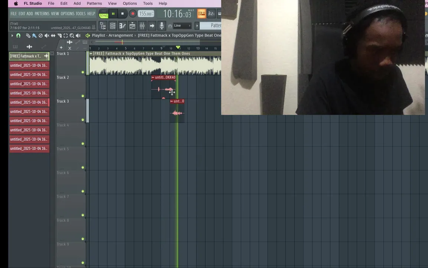Mute Track 3 with its green dot

83,120
